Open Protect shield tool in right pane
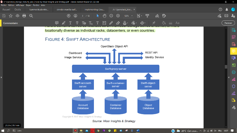 tap(233, 86)
